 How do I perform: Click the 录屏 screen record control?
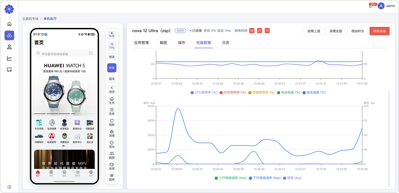click(x=112, y=166)
